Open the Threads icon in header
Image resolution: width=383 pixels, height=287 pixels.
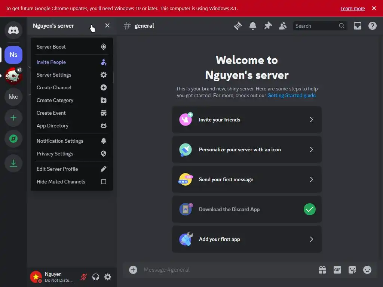click(x=238, y=26)
